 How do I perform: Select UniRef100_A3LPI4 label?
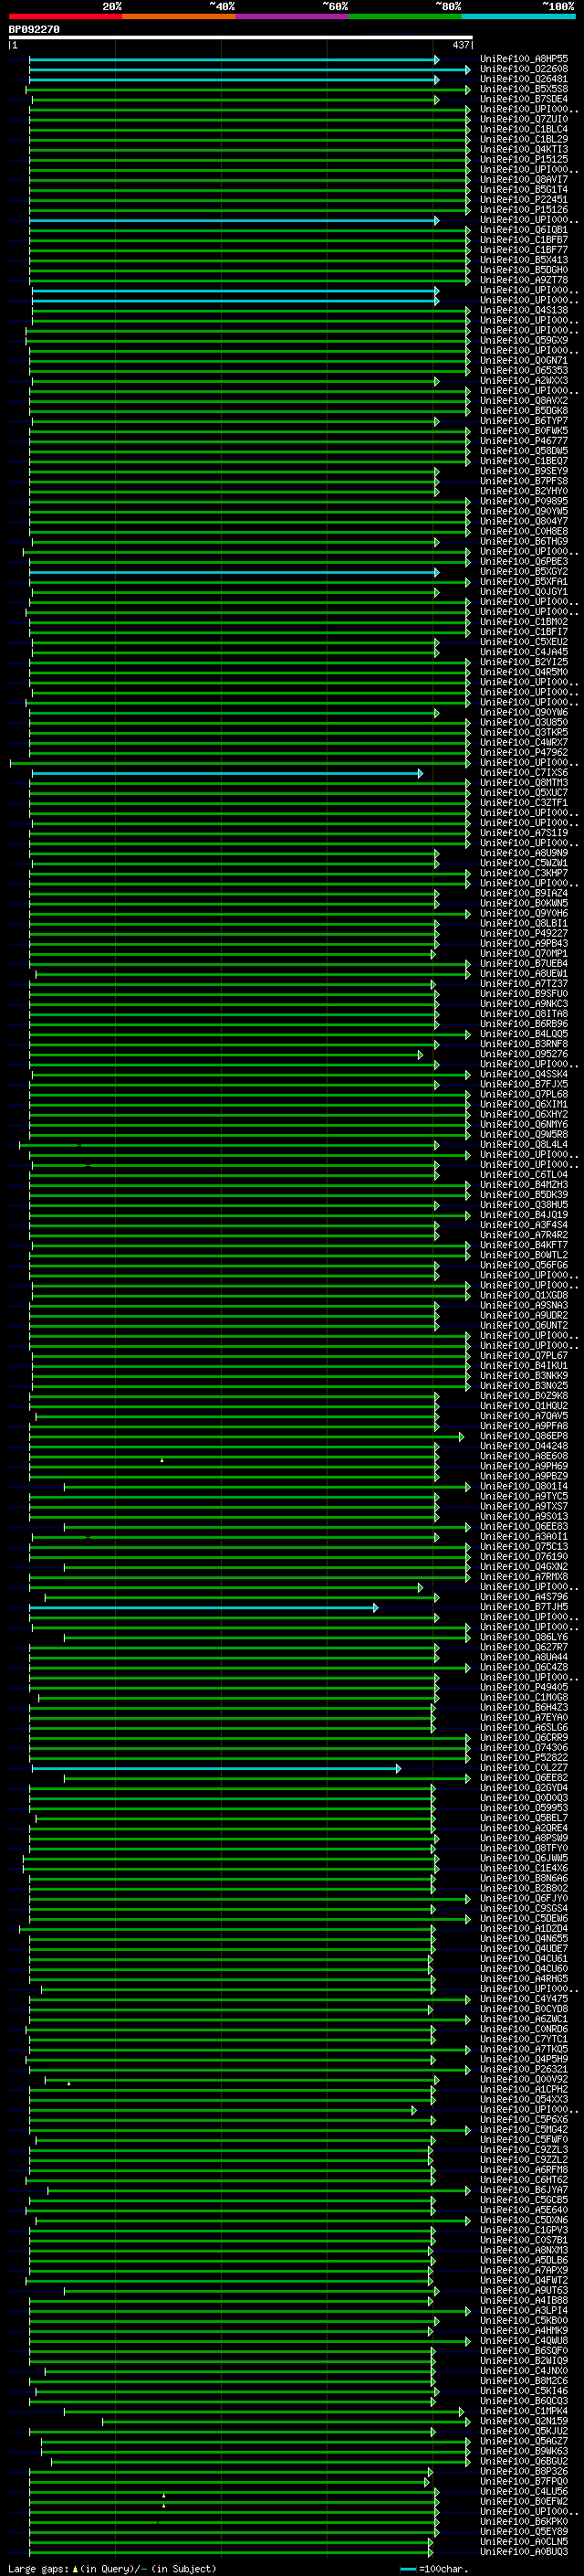click(x=524, y=2310)
